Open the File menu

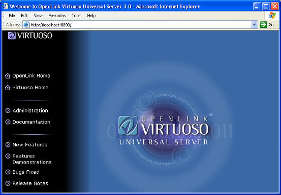(x=12, y=16)
